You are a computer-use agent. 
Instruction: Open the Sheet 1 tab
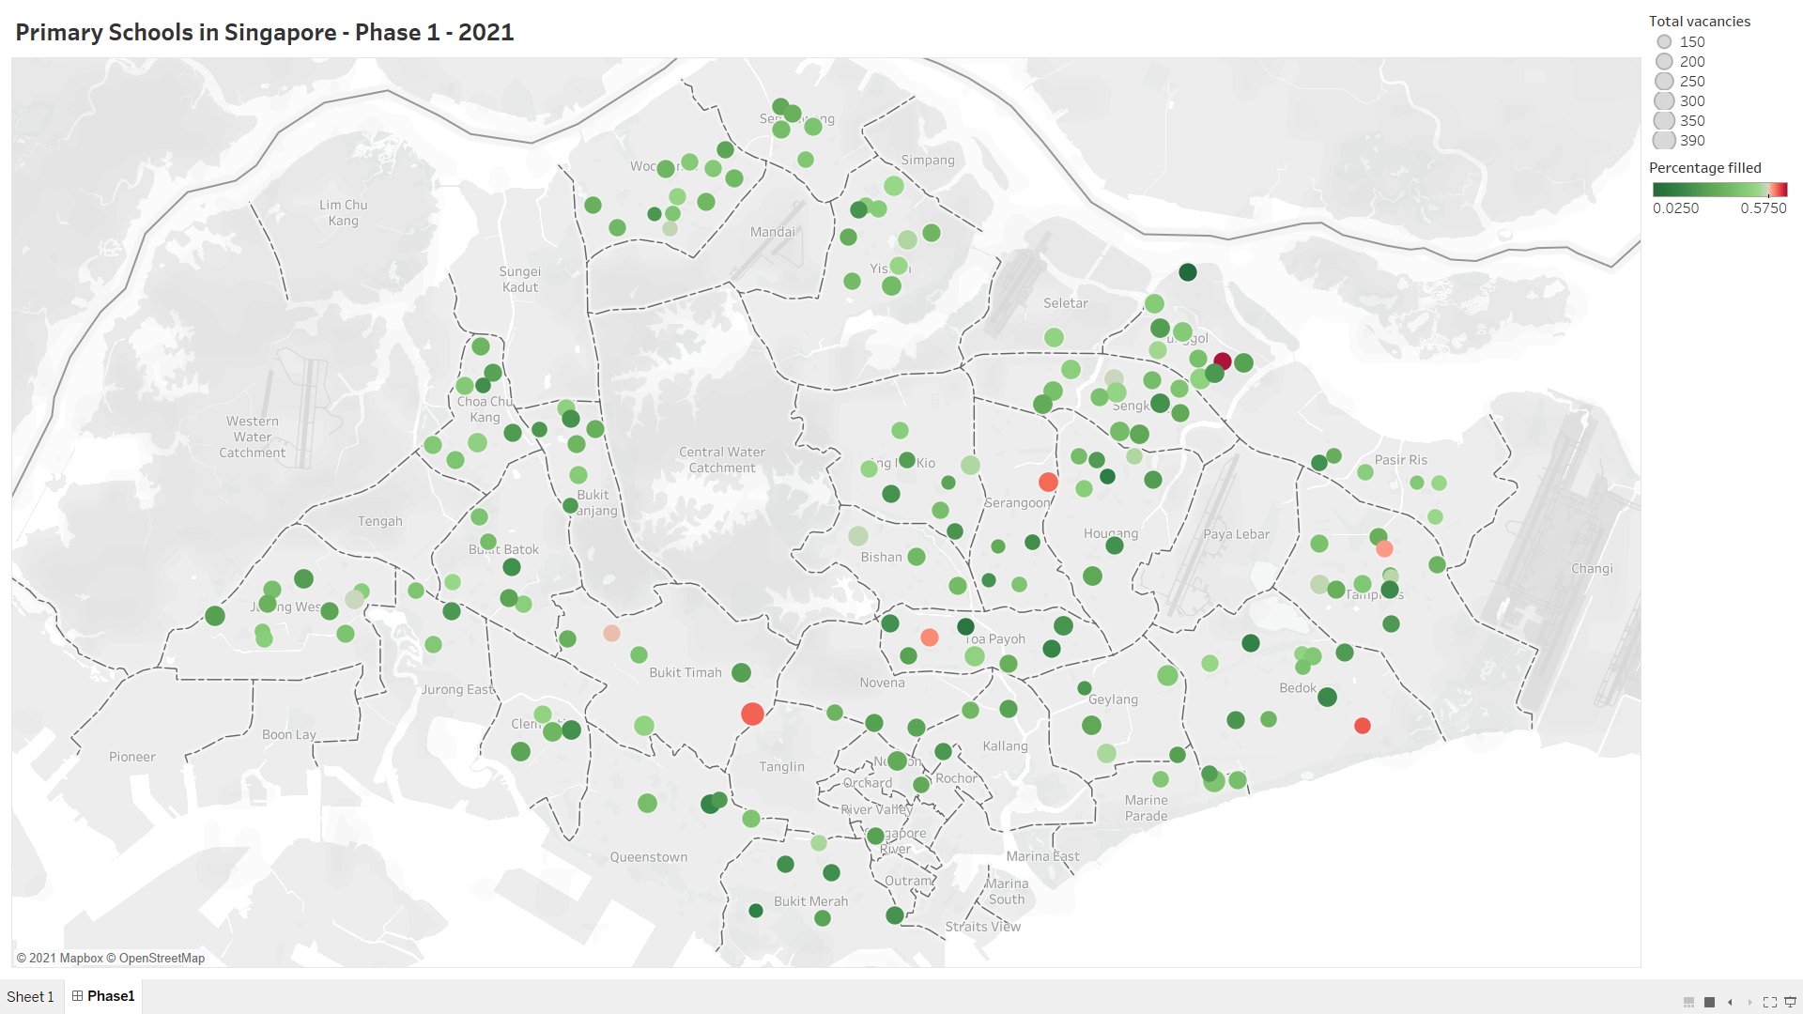point(30,997)
